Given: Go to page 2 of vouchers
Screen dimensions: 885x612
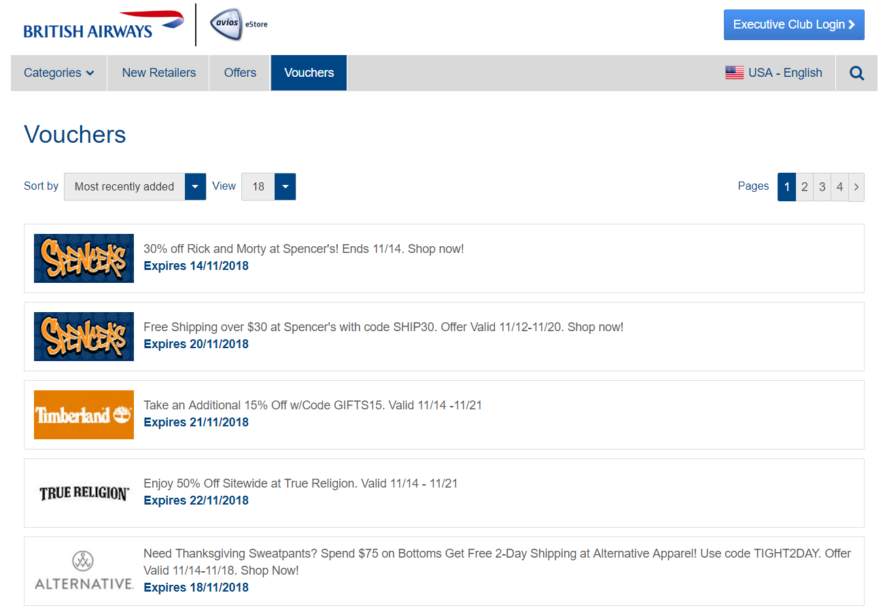Looking at the screenshot, I should [x=804, y=187].
